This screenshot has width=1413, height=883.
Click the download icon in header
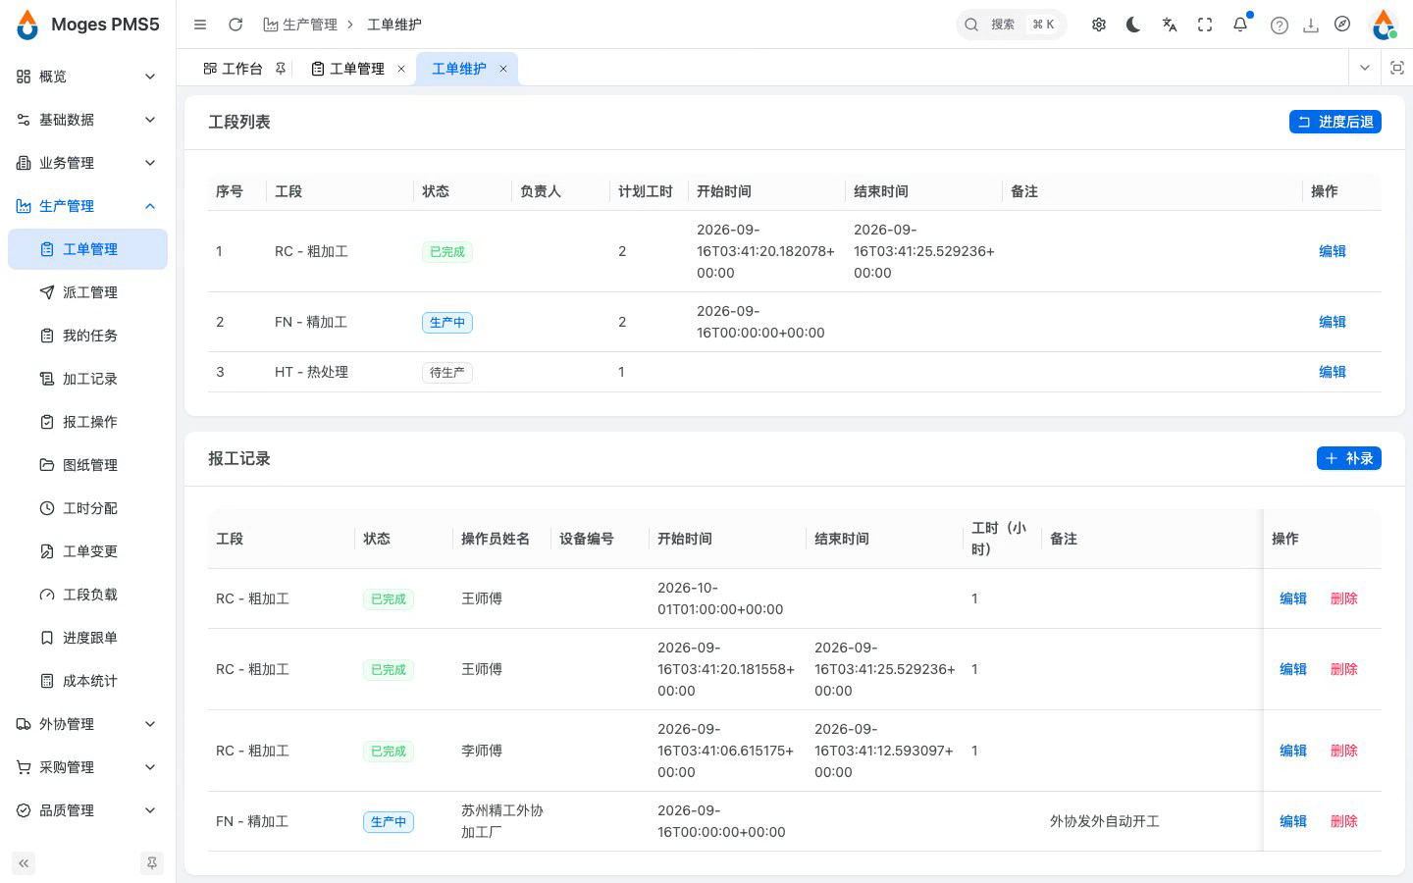[1311, 26]
